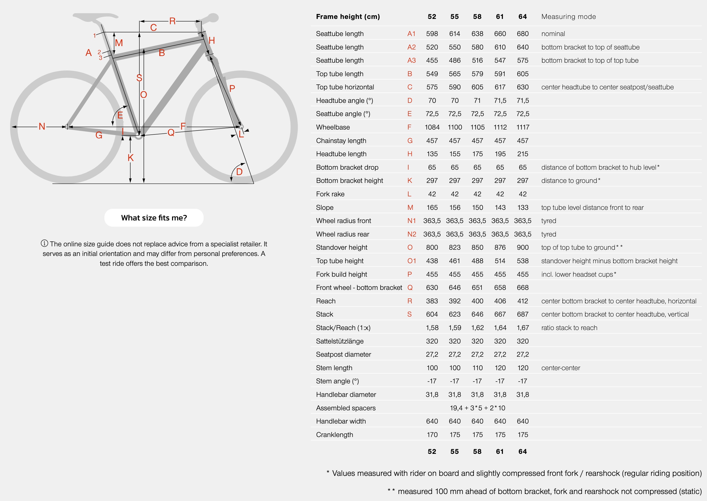Click the red "R" reach label on diagram
This screenshot has height=501, width=707.
173,21
